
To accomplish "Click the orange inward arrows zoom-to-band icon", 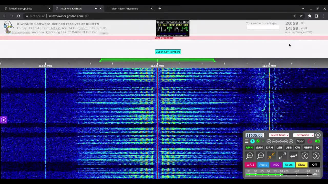I will (271, 156).
